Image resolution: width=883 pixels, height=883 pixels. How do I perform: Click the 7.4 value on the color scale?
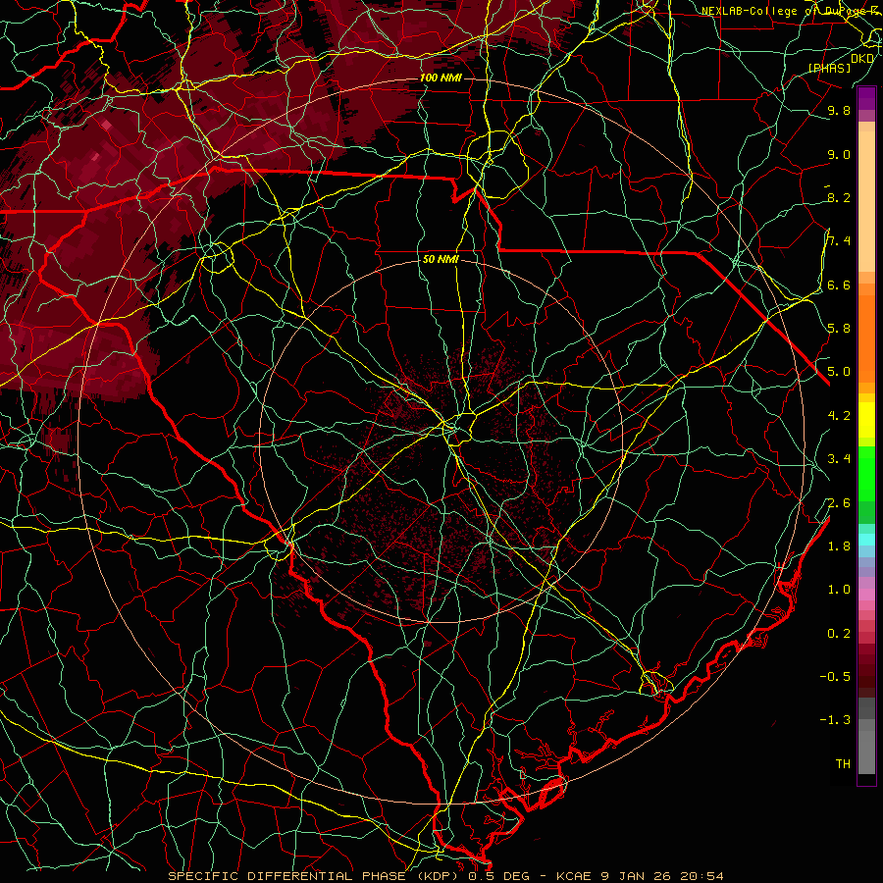click(839, 241)
